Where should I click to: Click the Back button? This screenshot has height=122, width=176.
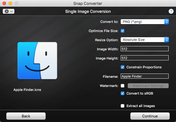tap(26, 116)
